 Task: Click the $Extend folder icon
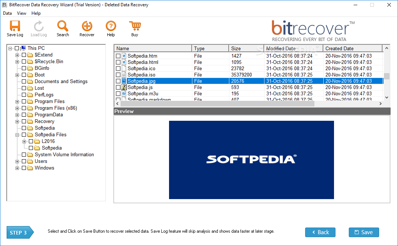[x=30, y=55]
